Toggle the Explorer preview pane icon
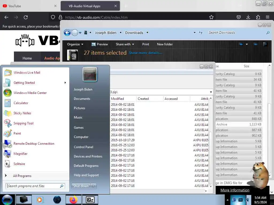274x205 pixels. coord(256,44)
